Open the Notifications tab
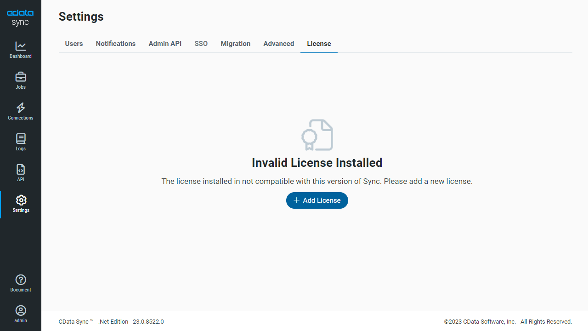The height and width of the screenshot is (331, 588). coord(116,44)
